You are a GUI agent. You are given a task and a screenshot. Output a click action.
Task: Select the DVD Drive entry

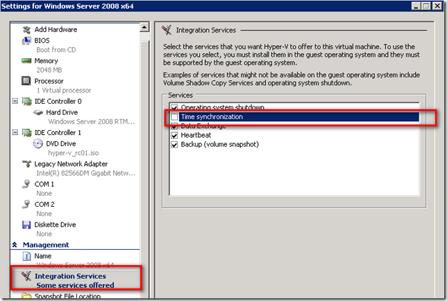click(x=61, y=144)
